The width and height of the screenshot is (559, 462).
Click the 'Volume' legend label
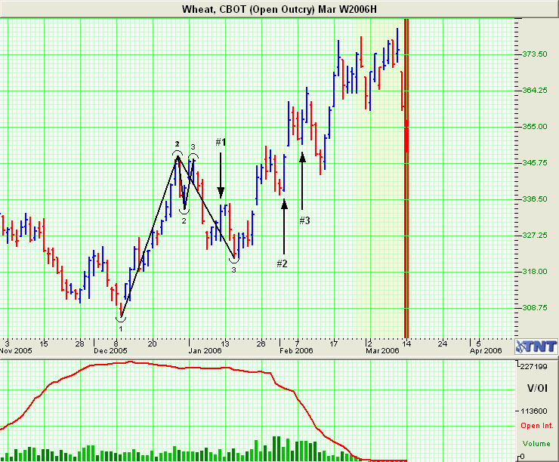[536, 444]
